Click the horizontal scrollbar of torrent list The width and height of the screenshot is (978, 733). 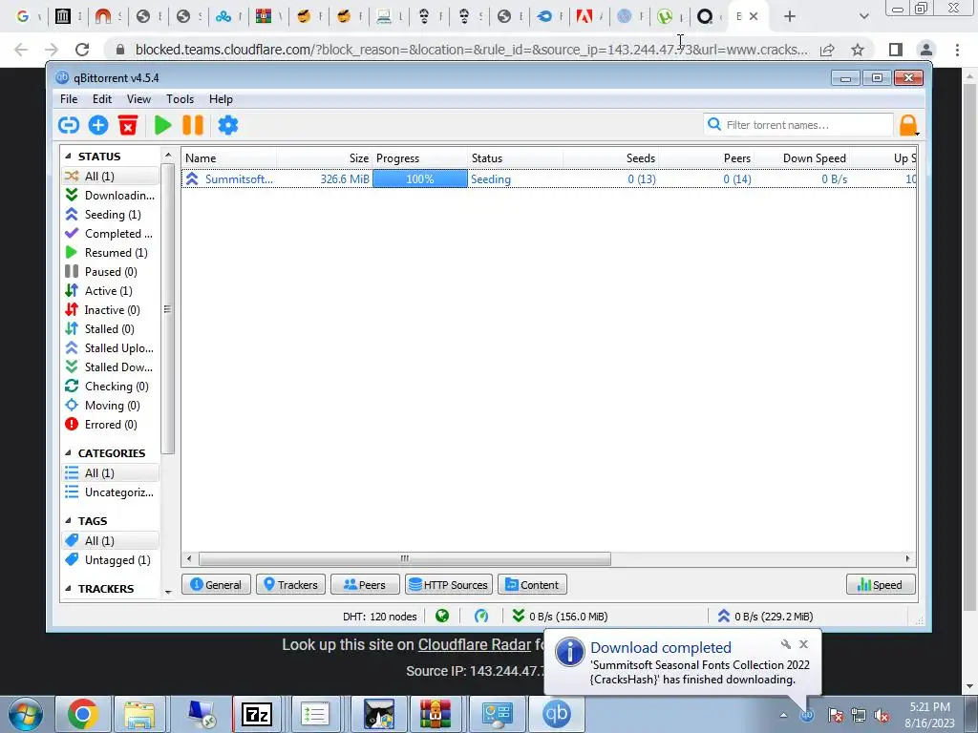pyautogui.click(x=404, y=558)
